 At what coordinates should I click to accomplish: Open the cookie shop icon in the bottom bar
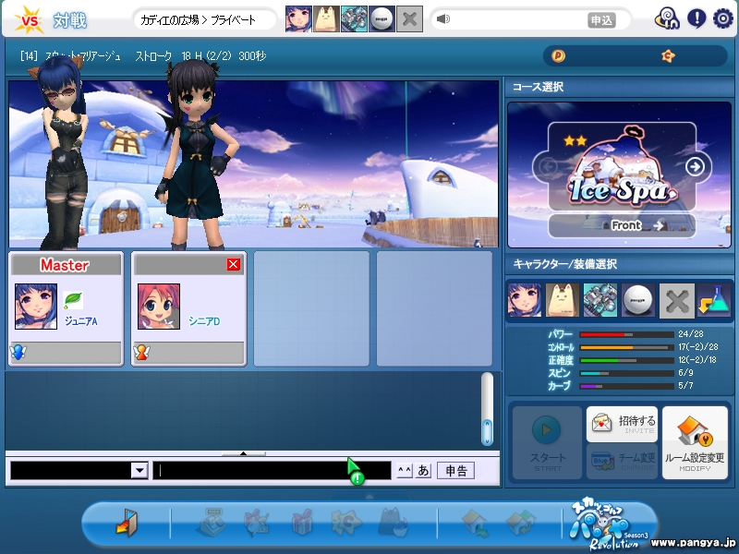pos(346,522)
